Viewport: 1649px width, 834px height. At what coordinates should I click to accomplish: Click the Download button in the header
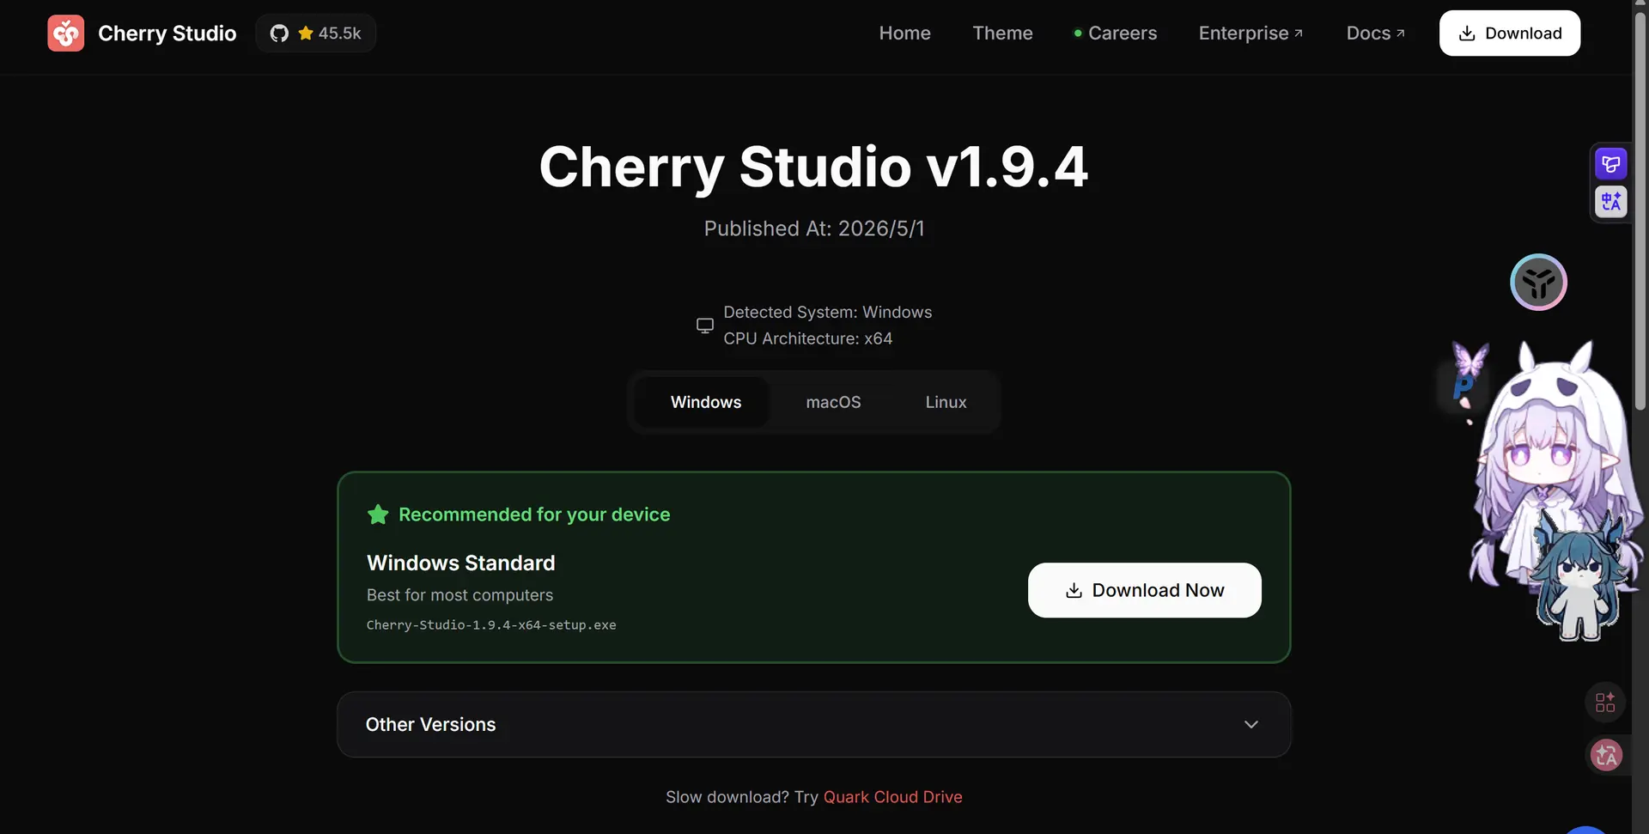click(1510, 33)
